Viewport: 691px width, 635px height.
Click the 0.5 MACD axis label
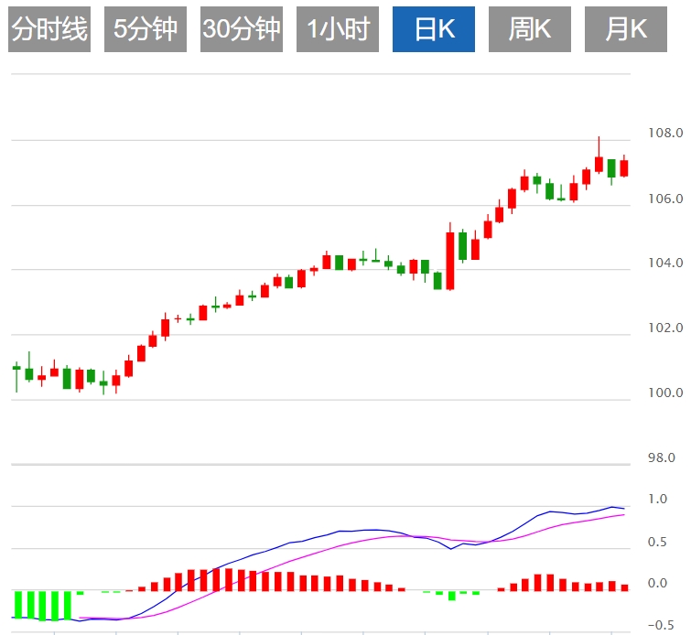[x=658, y=543]
